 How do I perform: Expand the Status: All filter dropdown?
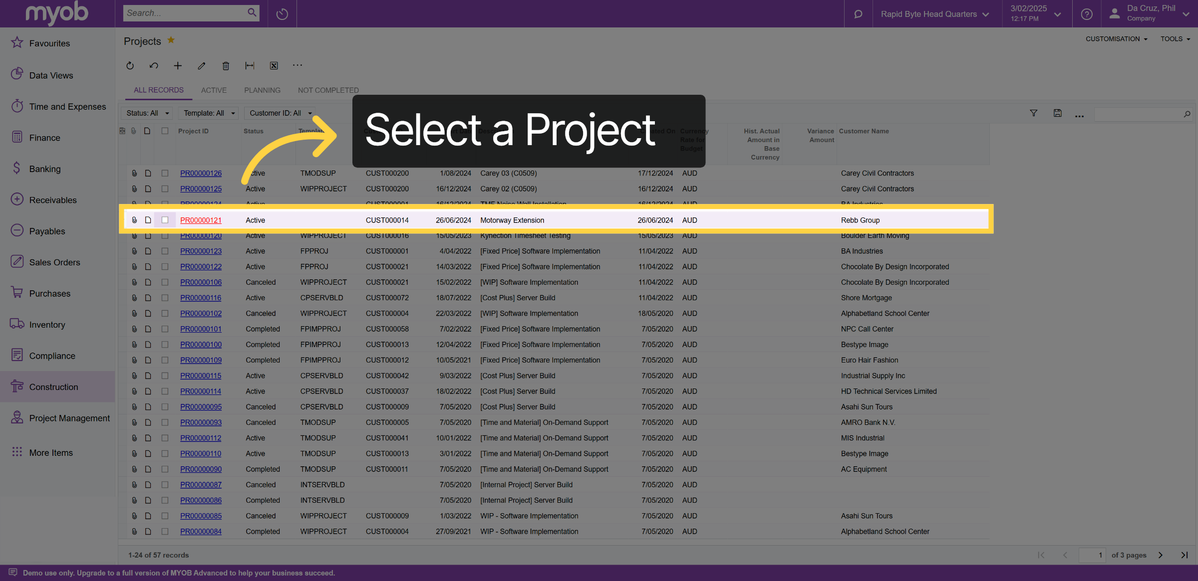(x=147, y=113)
